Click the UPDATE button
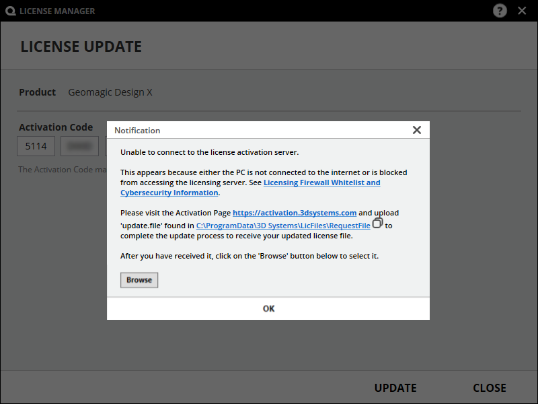This screenshot has height=404, width=538. pos(395,388)
